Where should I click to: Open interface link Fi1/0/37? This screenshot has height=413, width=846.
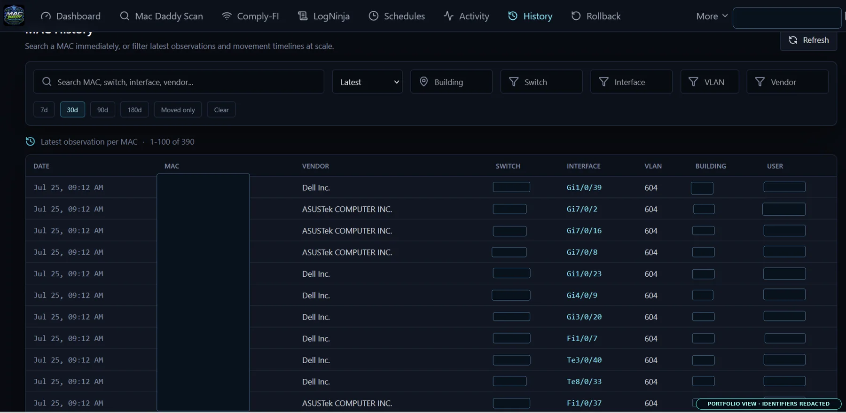pyautogui.click(x=584, y=403)
